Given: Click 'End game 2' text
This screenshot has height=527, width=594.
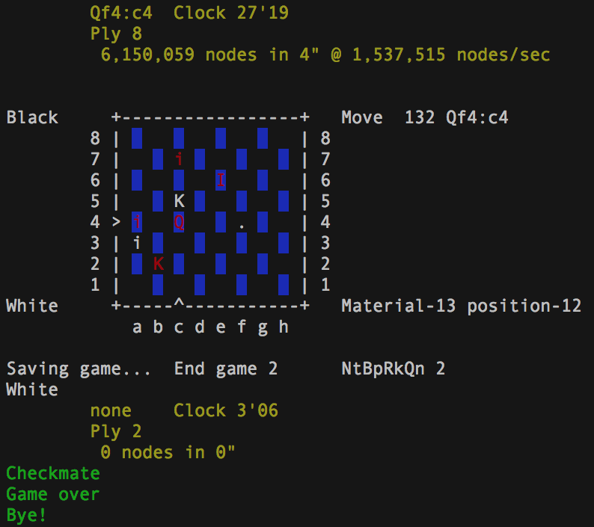Looking at the screenshot, I should pos(226,369).
